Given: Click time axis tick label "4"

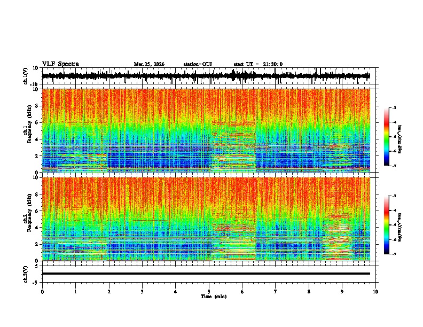Looking at the screenshot, I should (176, 291).
